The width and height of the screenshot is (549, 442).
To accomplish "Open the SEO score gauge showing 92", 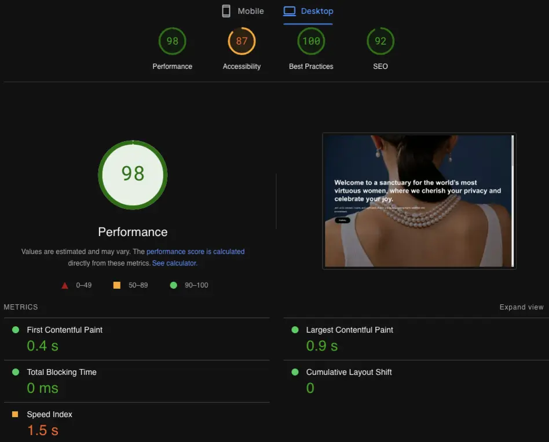I will pyautogui.click(x=380, y=41).
